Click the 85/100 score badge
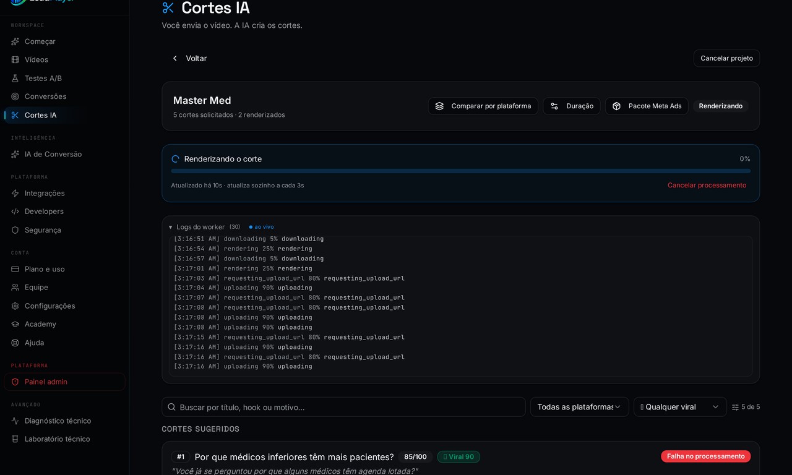Image resolution: width=792 pixels, height=475 pixels. 415,456
